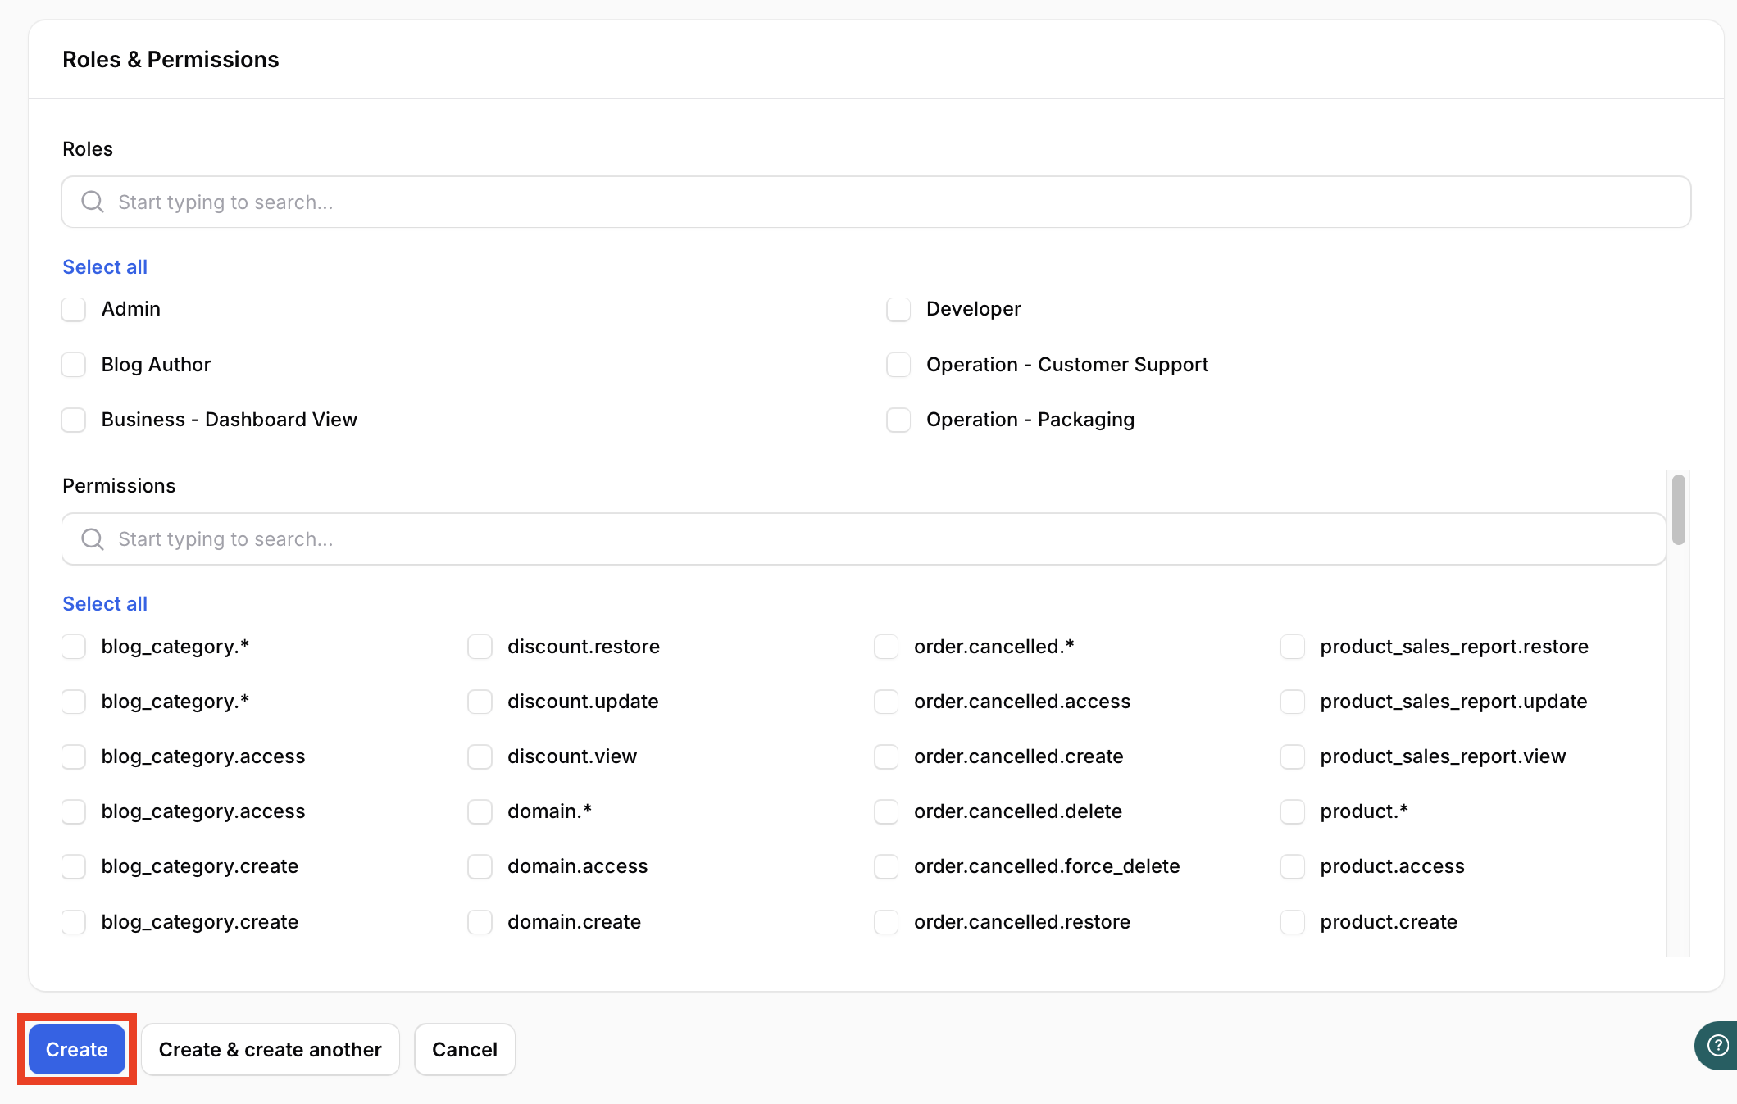The image size is (1737, 1104).
Task: Click the permissions list scrollbar
Action: (1678, 510)
